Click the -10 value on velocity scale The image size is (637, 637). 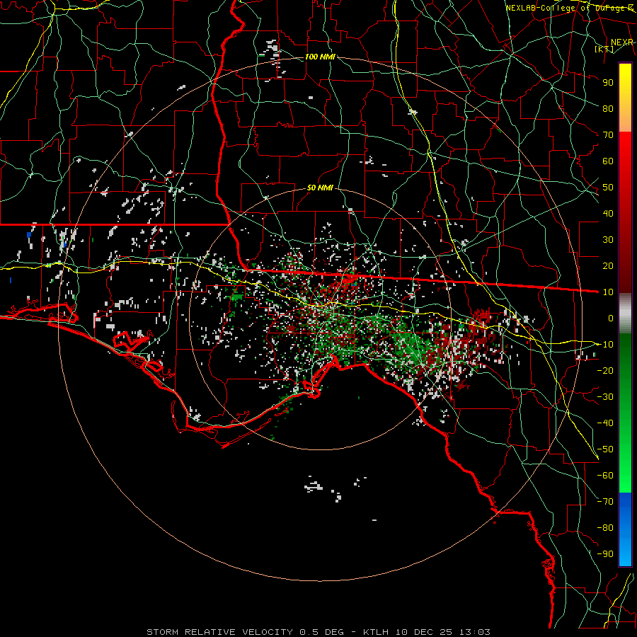(605, 345)
